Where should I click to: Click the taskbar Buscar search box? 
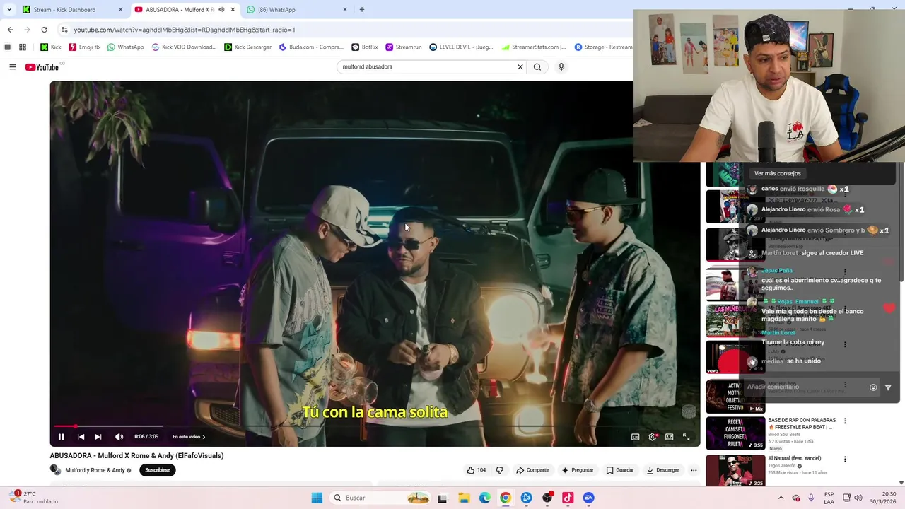(x=381, y=498)
